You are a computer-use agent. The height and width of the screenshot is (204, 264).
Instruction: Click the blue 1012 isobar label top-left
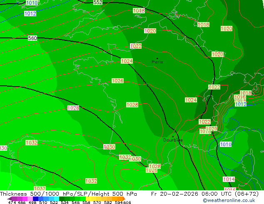tap(30, 13)
